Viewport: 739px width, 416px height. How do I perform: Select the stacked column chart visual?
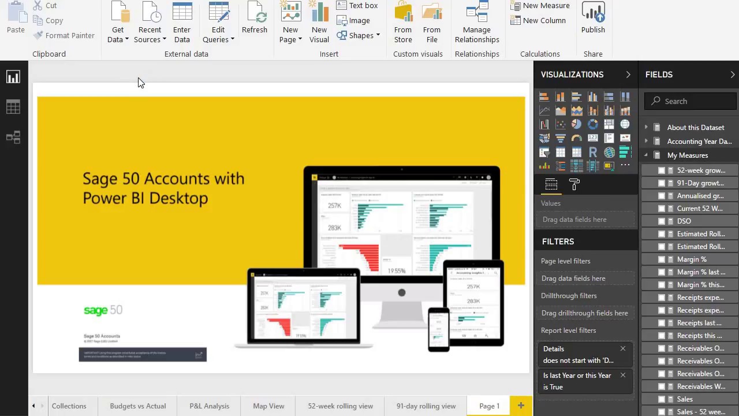(x=561, y=96)
